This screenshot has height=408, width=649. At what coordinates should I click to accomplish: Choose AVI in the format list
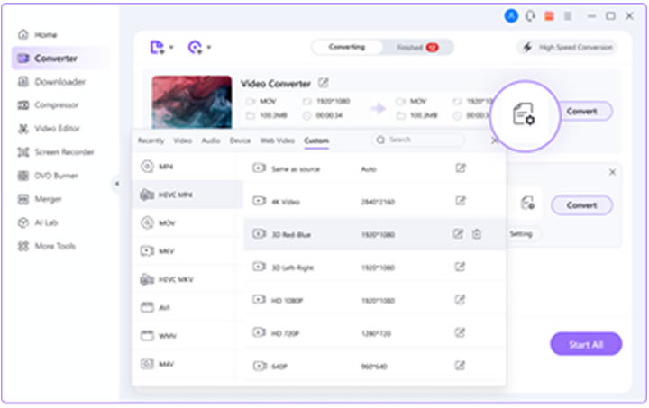coord(187,307)
